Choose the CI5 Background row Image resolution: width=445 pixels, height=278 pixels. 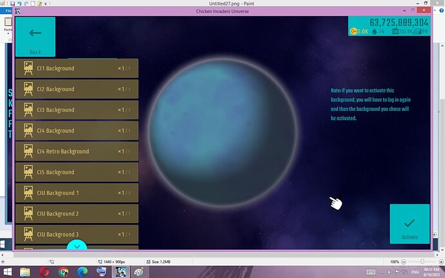[x=77, y=172]
